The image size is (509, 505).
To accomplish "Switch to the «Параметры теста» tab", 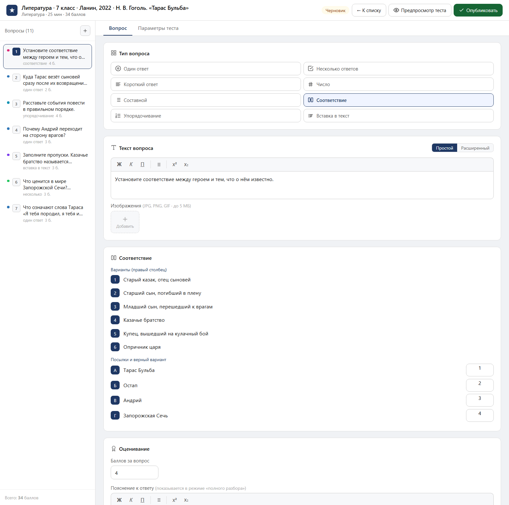I will [158, 28].
